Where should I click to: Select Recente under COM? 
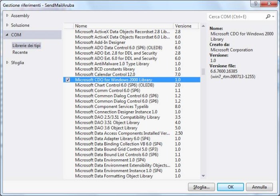20,52
